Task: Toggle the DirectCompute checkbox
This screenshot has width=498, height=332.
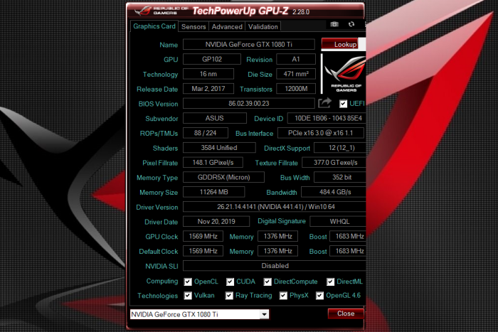Action: point(267,282)
